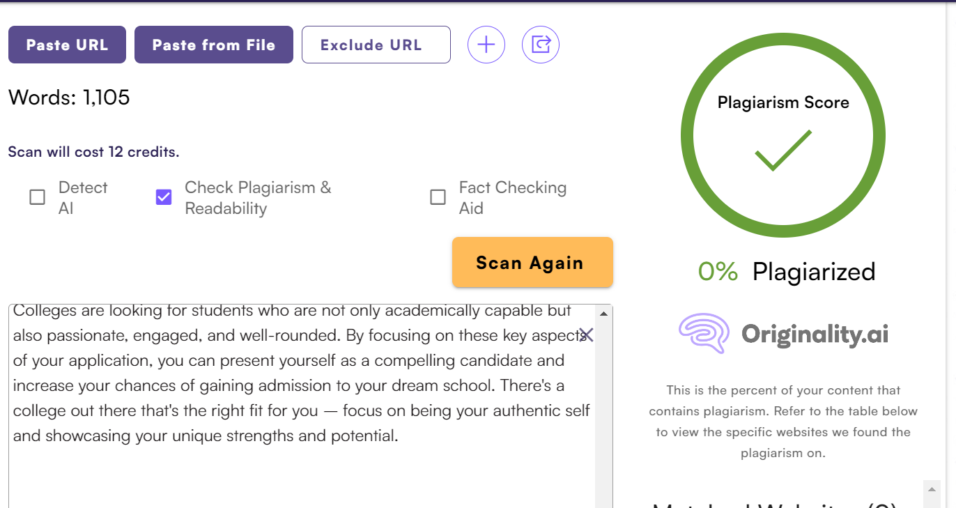Click the '0%' plagiarized value
The width and height of the screenshot is (956, 508).
(x=718, y=271)
